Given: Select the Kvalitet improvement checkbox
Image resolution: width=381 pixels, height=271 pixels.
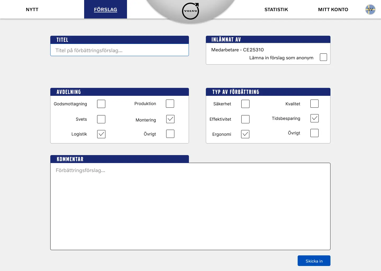Looking at the screenshot, I should coord(314,103).
